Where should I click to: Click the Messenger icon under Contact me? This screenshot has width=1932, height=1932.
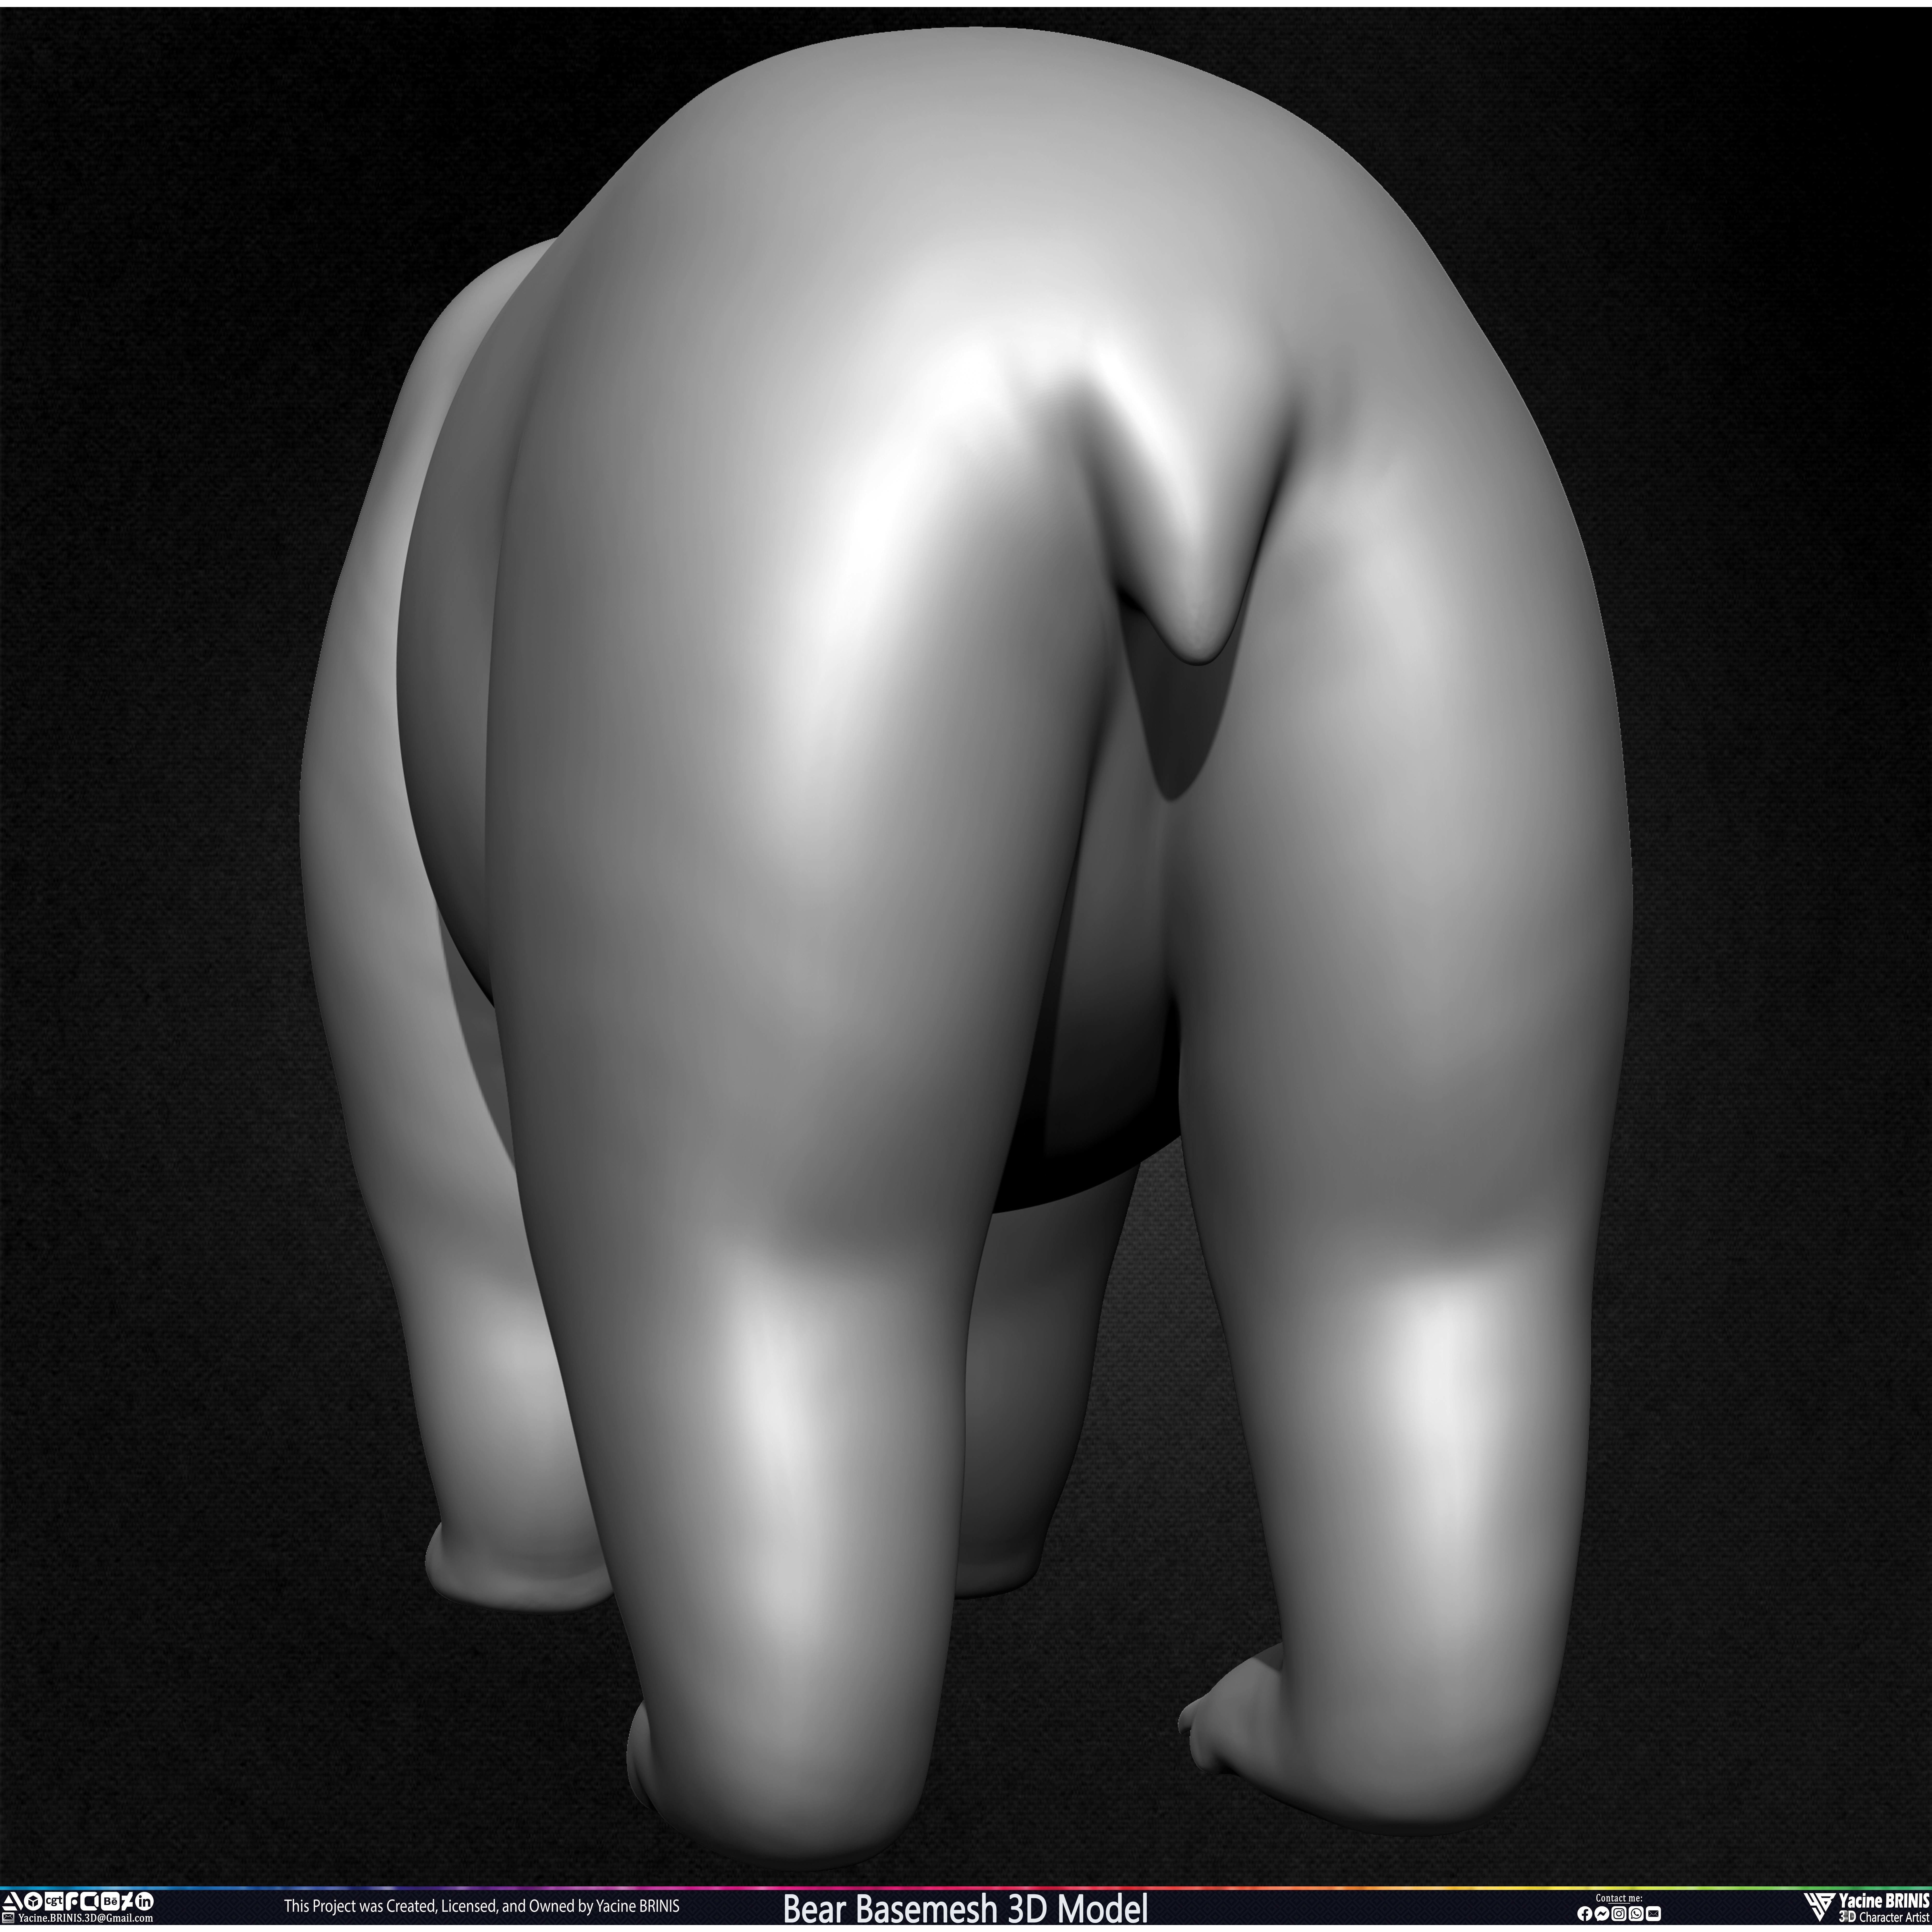point(1602,1914)
